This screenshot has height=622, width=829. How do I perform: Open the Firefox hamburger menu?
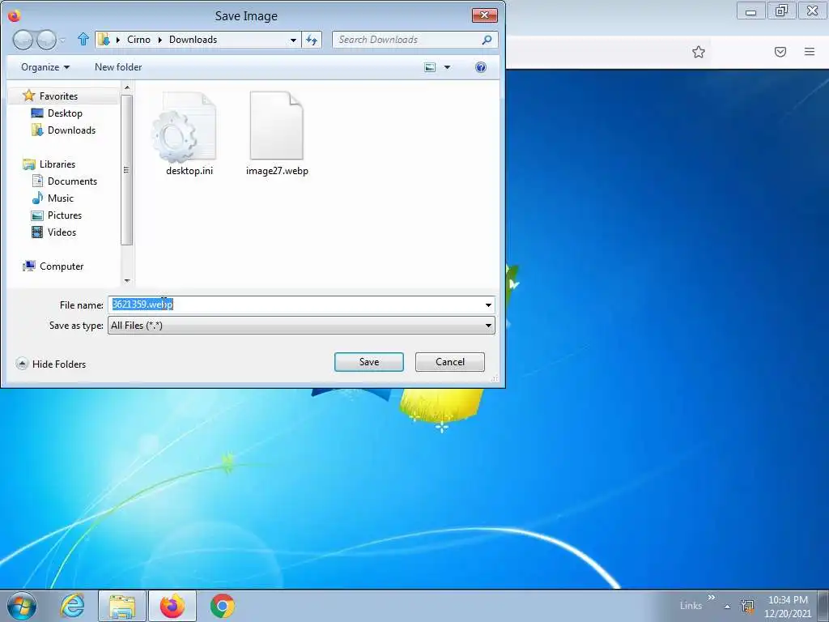pyautogui.click(x=810, y=52)
